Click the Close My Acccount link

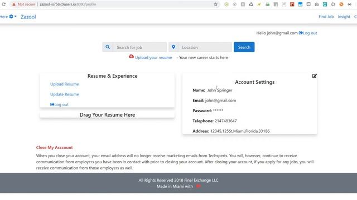click(x=55, y=148)
